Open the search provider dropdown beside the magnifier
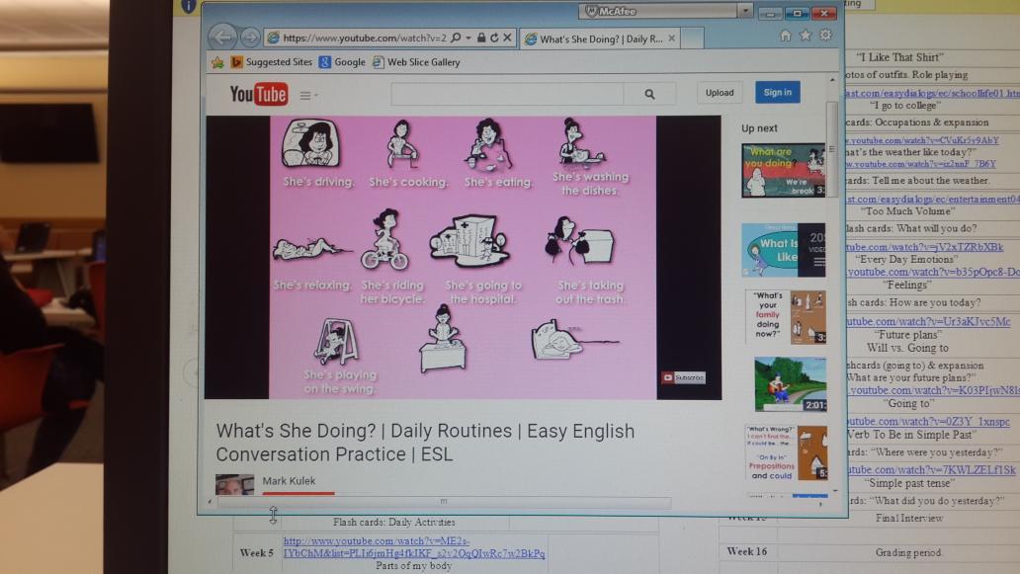1020x574 pixels. [468, 38]
